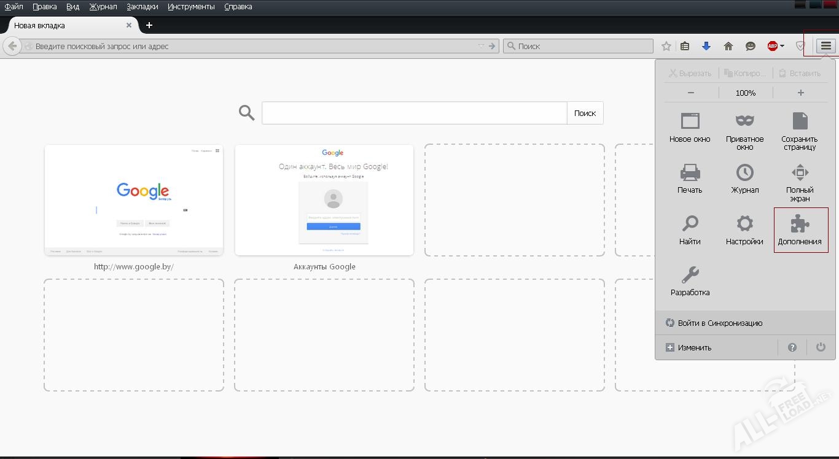This screenshot has height=459, width=839.
Task: Expand the Adblock Plus dropdown arrow
Action: click(x=782, y=46)
